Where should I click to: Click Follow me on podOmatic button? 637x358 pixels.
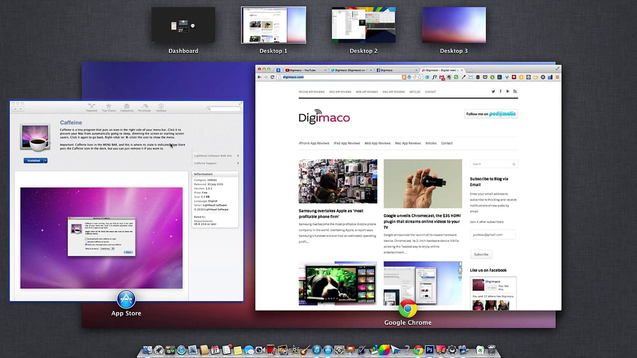click(491, 114)
